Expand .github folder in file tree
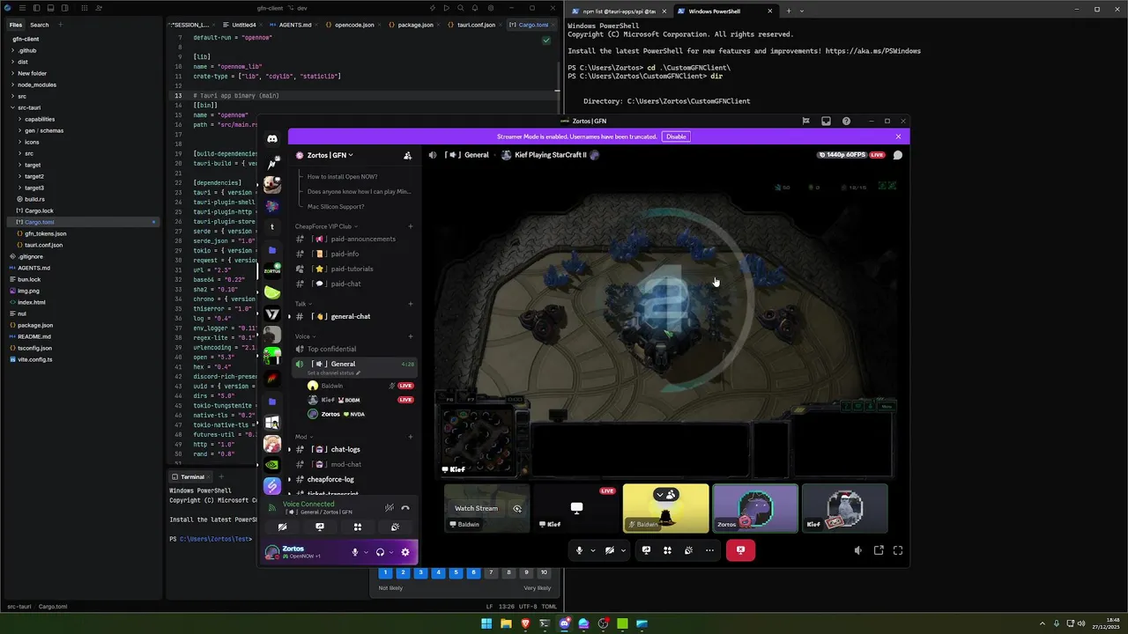The width and height of the screenshot is (1128, 634). [26, 50]
